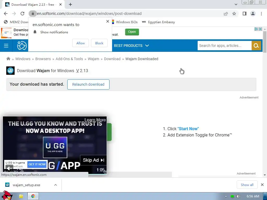Click the 6:56 AM clock

253,196
